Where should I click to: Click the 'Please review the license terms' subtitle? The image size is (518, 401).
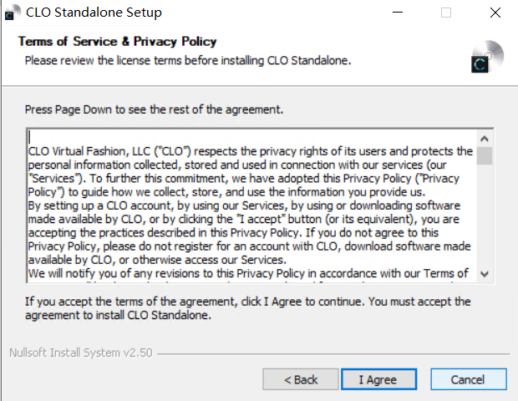point(187,60)
